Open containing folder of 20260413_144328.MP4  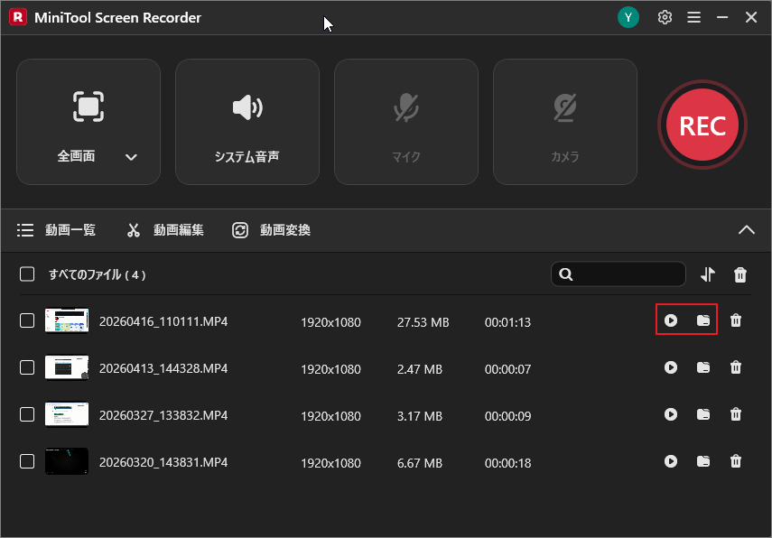tap(703, 368)
